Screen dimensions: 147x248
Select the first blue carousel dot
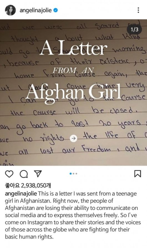pyautogui.click(x=71, y=174)
